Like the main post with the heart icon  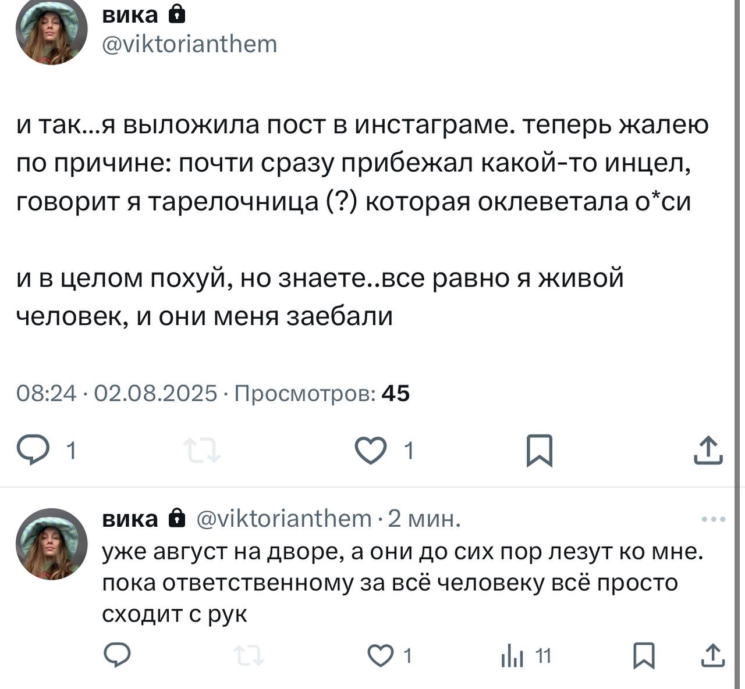point(371,451)
